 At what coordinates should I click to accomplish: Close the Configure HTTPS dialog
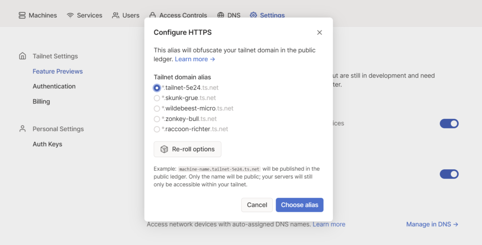[x=320, y=32]
